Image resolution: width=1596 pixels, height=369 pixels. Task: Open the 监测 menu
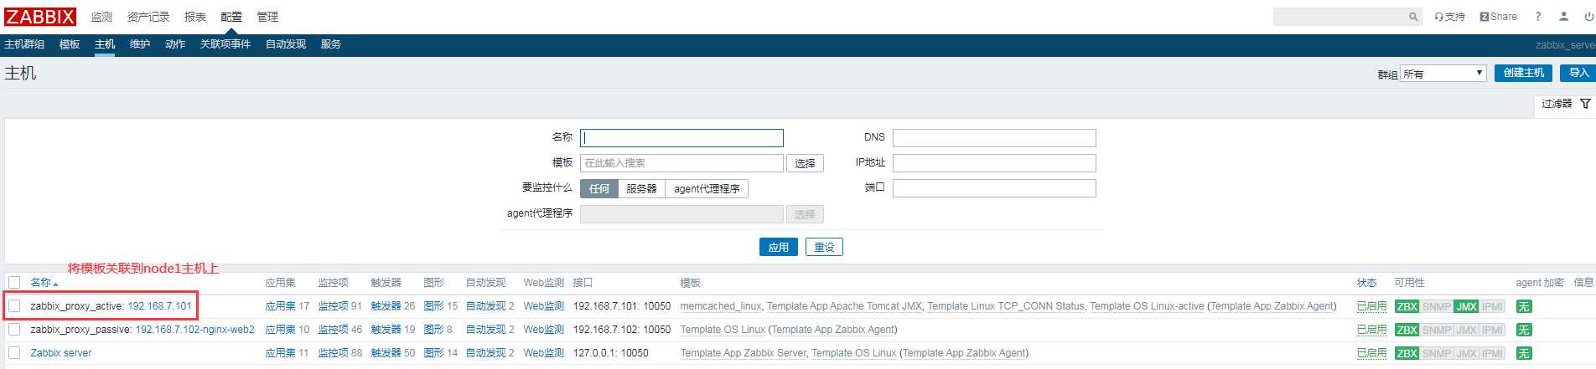pyautogui.click(x=101, y=17)
